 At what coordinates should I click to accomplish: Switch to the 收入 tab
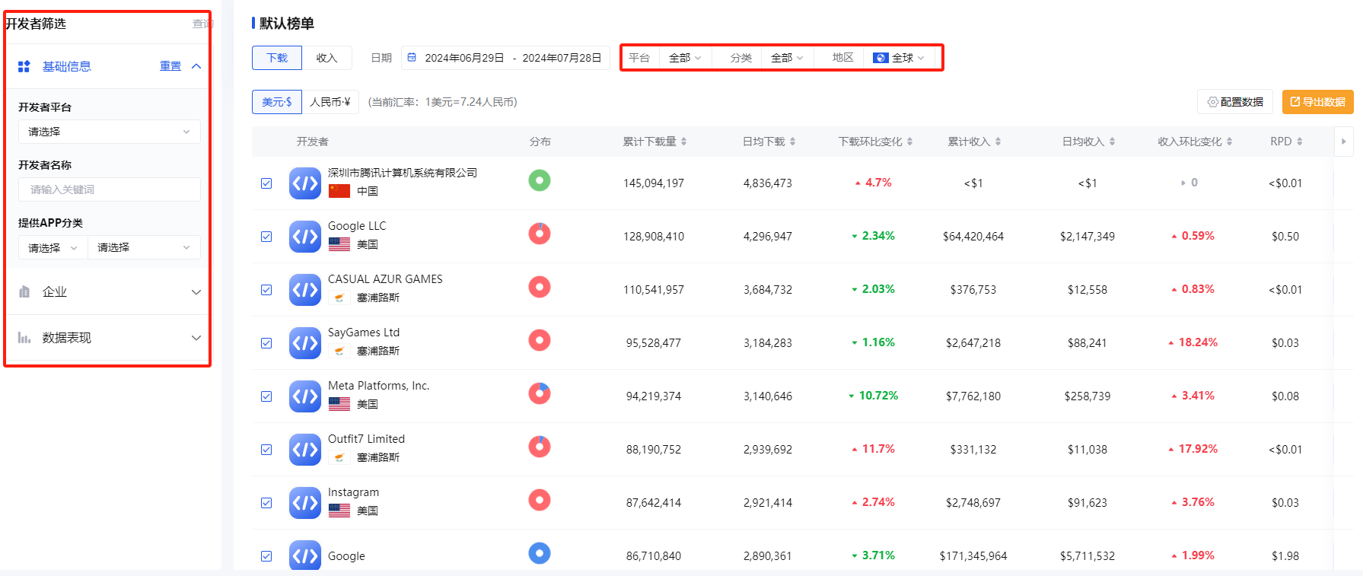point(326,58)
